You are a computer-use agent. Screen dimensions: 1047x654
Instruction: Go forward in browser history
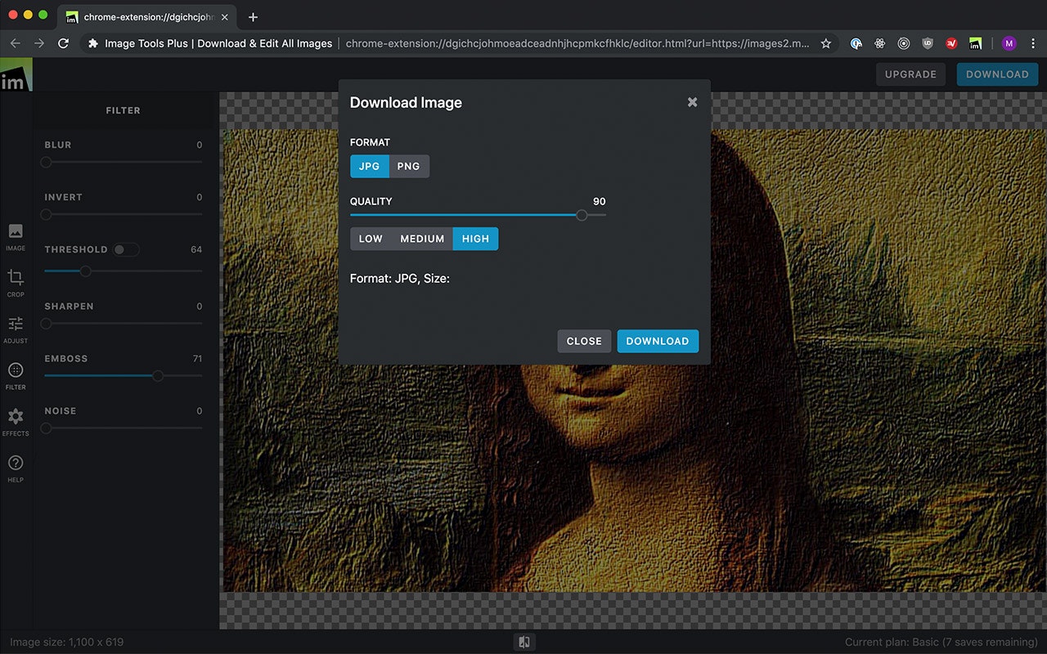point(39,43)
